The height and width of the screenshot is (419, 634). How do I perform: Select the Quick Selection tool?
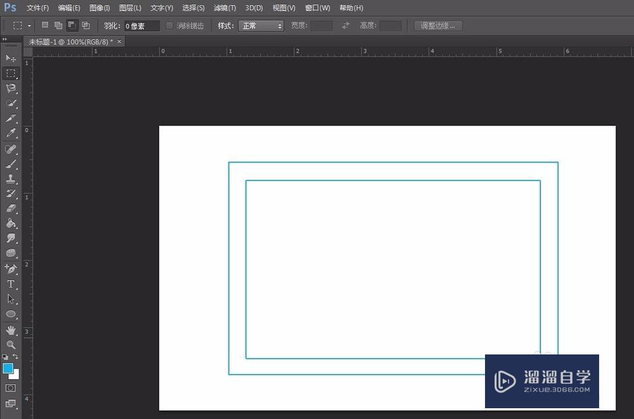point(11,103)
